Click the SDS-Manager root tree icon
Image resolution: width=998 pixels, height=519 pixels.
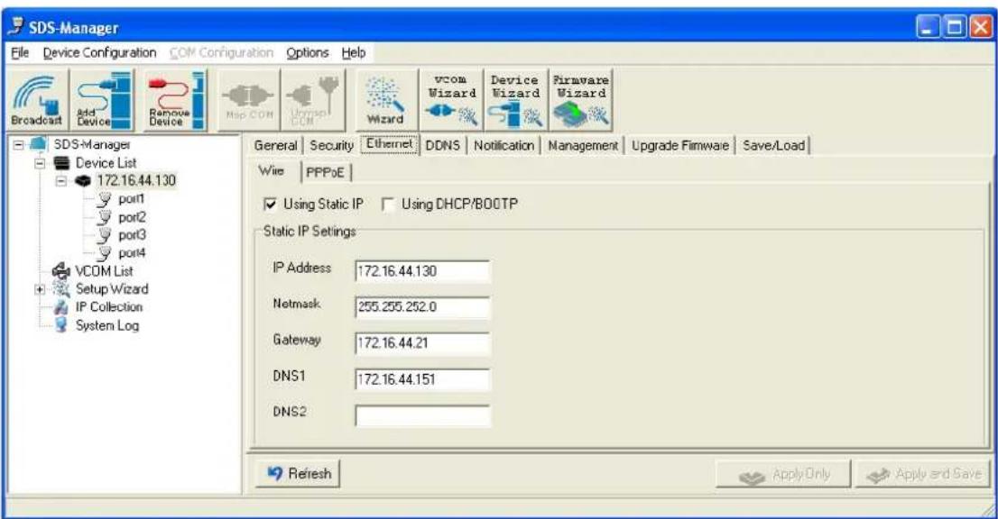(39, 144)
